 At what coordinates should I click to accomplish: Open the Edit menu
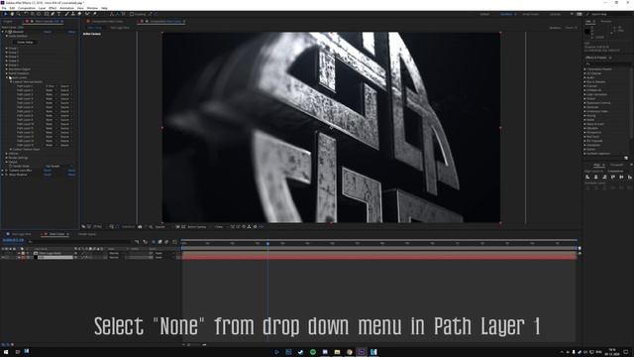[x=12, y=8]
